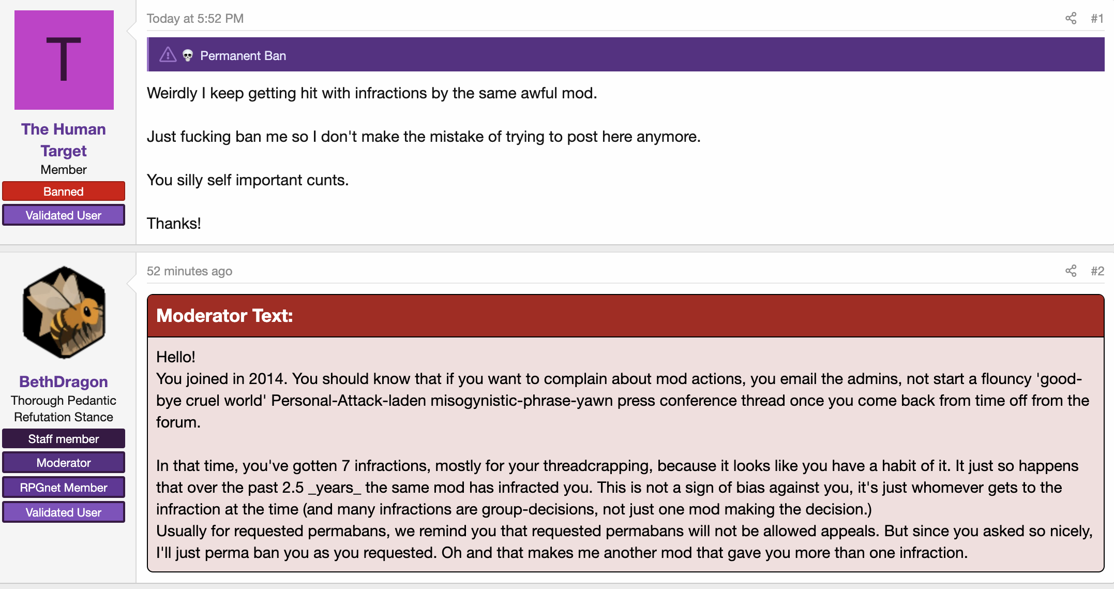Open the BethDragon username link

point(64,381)
